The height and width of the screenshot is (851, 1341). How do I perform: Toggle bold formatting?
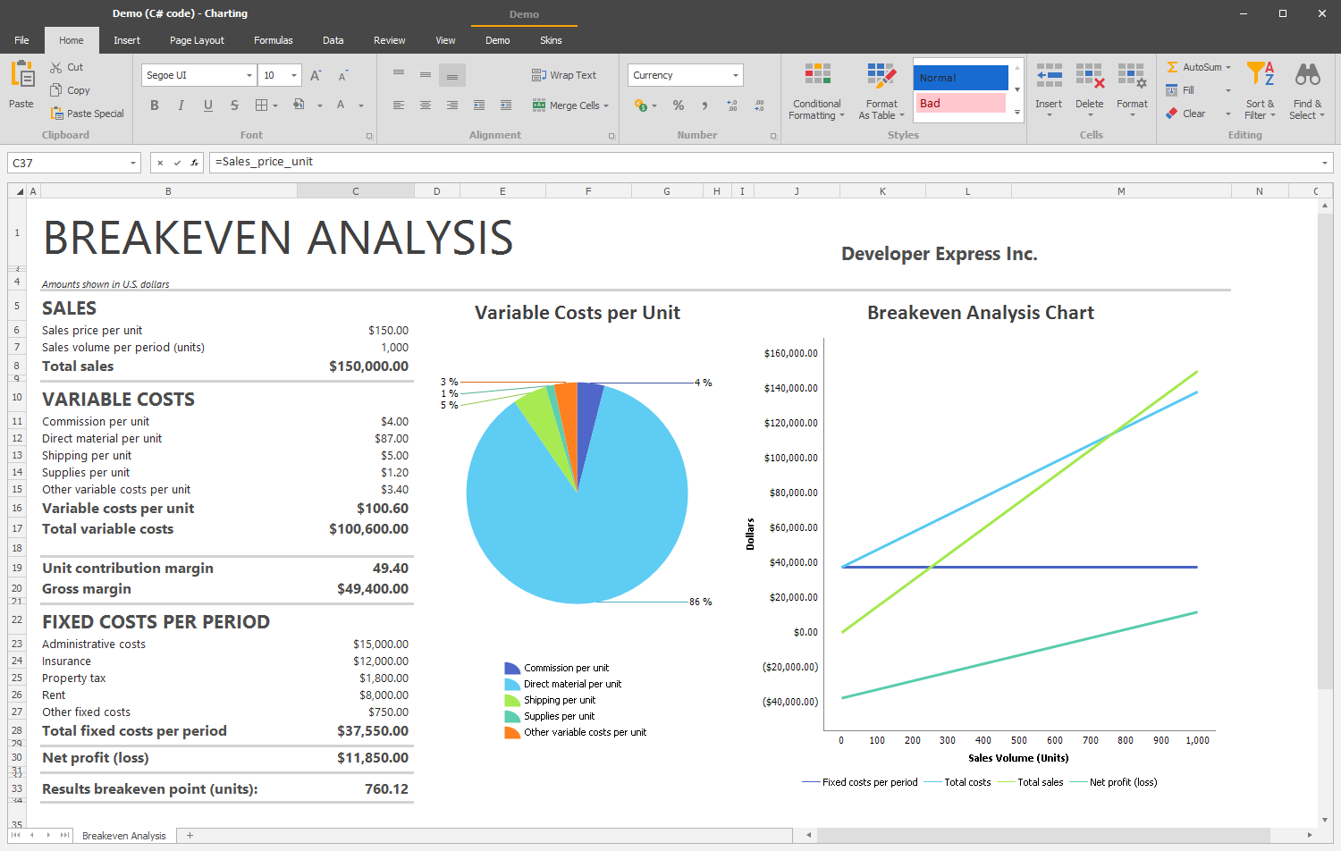(154, 105)
